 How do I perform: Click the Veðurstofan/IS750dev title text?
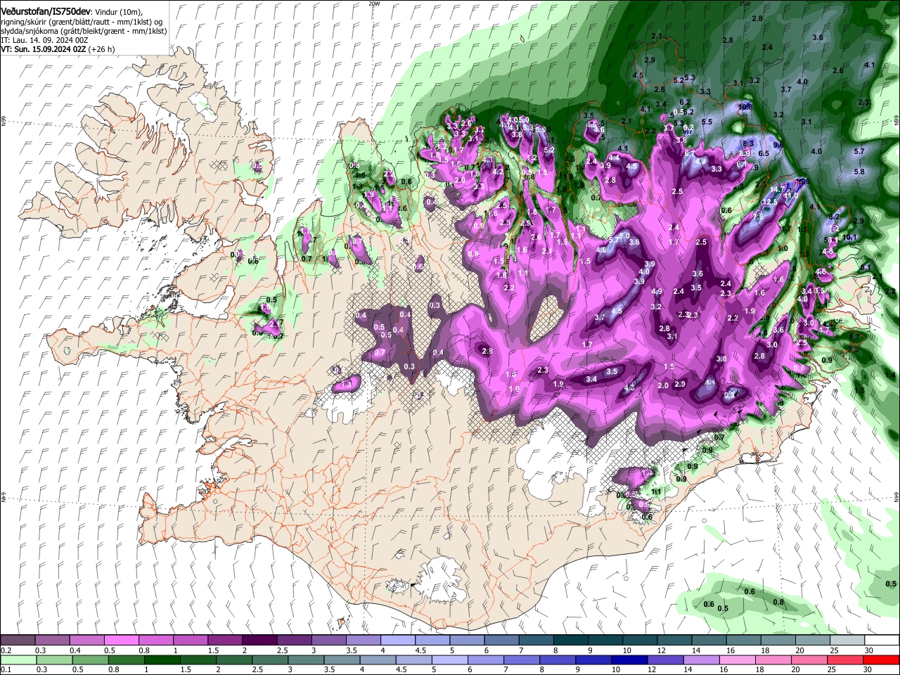tap(46, 11)
